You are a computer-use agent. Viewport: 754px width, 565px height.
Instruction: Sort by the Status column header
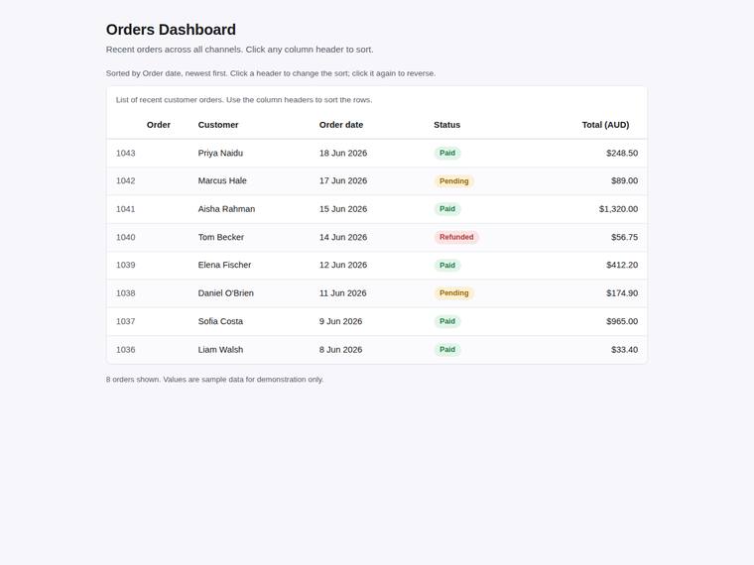tap(446, 125)
